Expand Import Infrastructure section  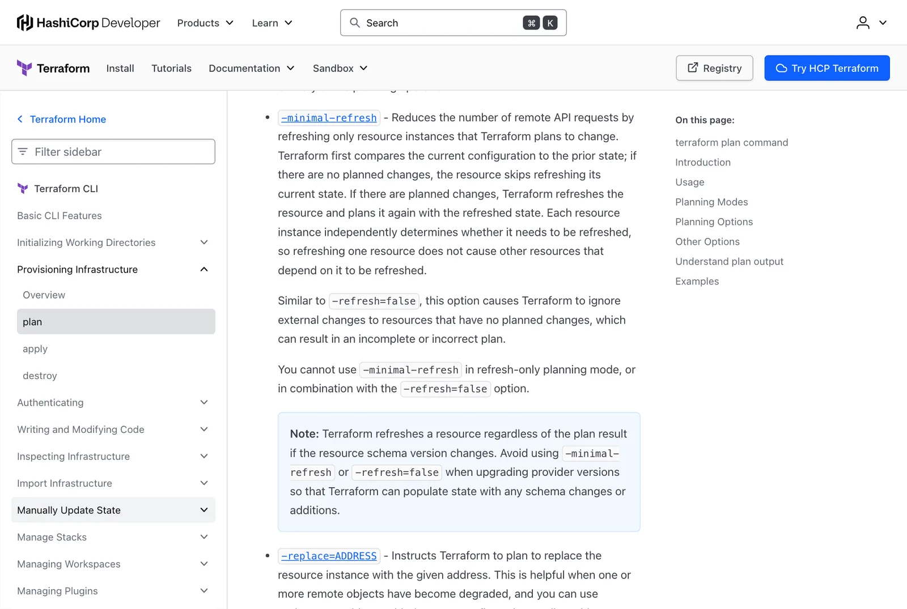point(113,483)
